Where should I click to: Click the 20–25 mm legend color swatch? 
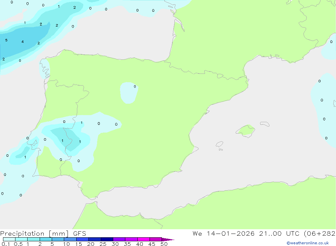(x=95, y=239)
